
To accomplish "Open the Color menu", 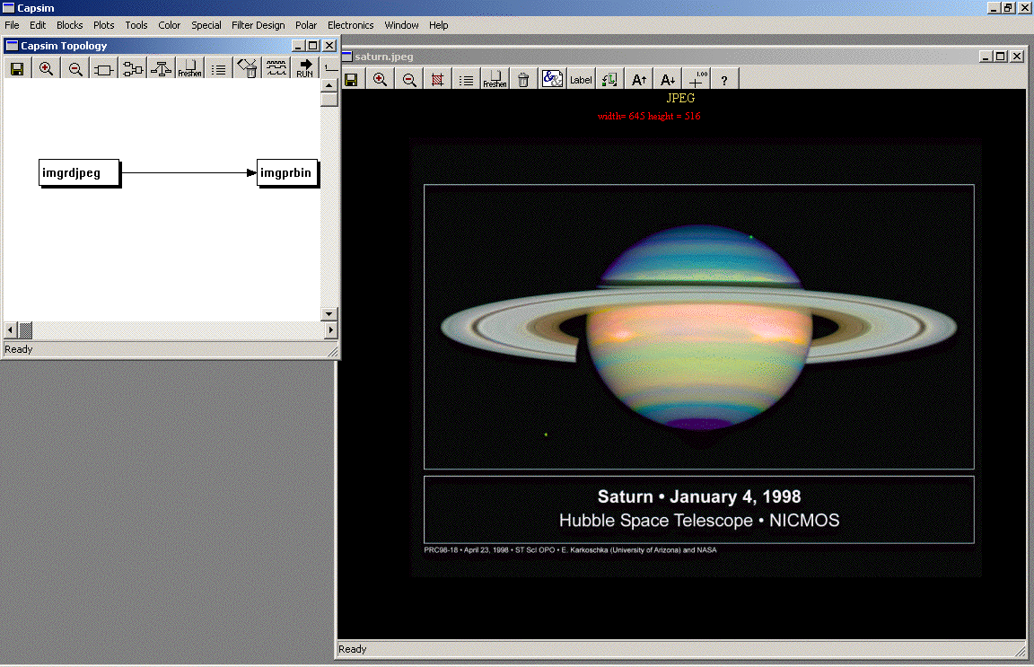I will tap(169, 25).
